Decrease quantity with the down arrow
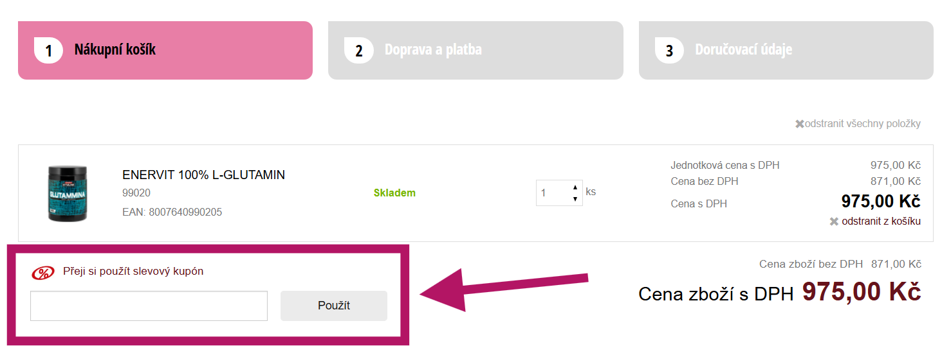 tap(575, 199)
